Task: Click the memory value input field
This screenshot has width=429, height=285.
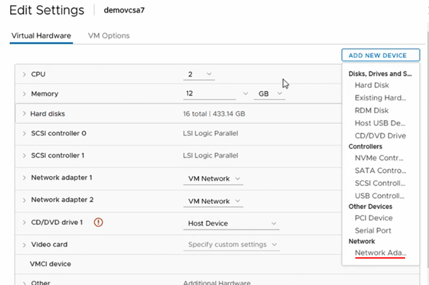Action: [209, 94]
